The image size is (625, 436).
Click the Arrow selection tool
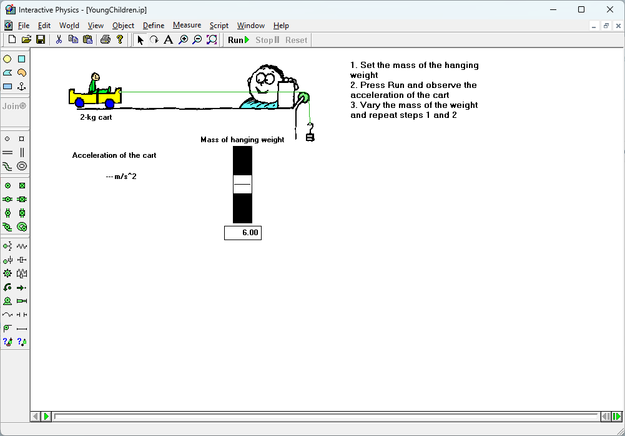(140, 40)
